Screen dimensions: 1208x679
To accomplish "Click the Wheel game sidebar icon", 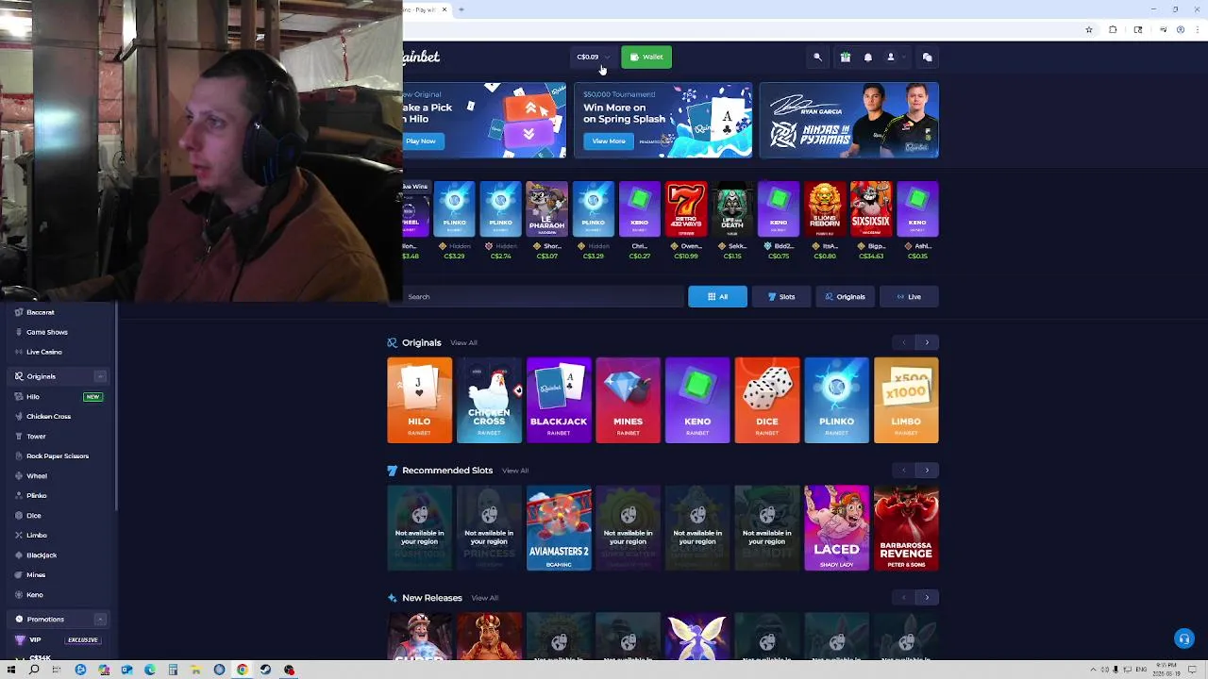I will click(19, 476).
